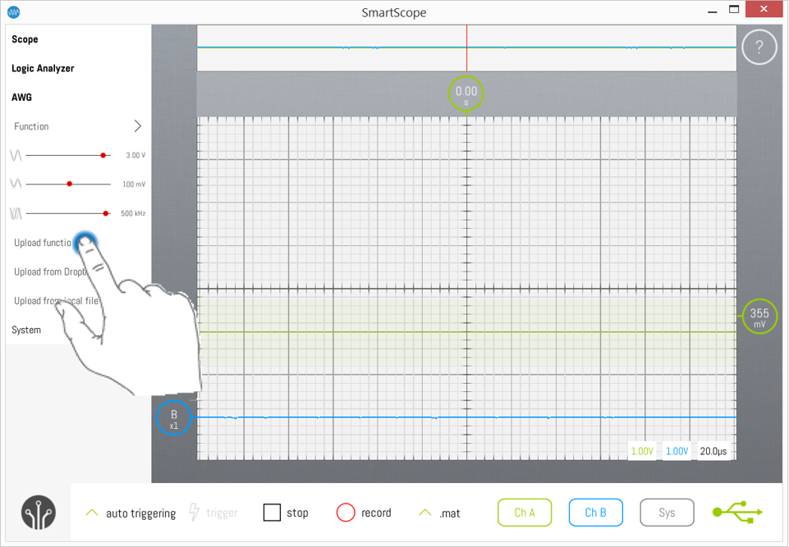Click the help question mark icon

(759, 48)
